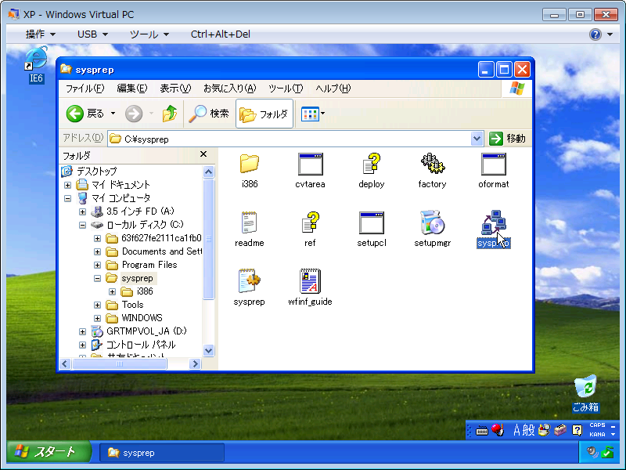The image size is (626, 470).
Task: Collapse マイ コンピュータ tree node
Action: click(67, 198)
